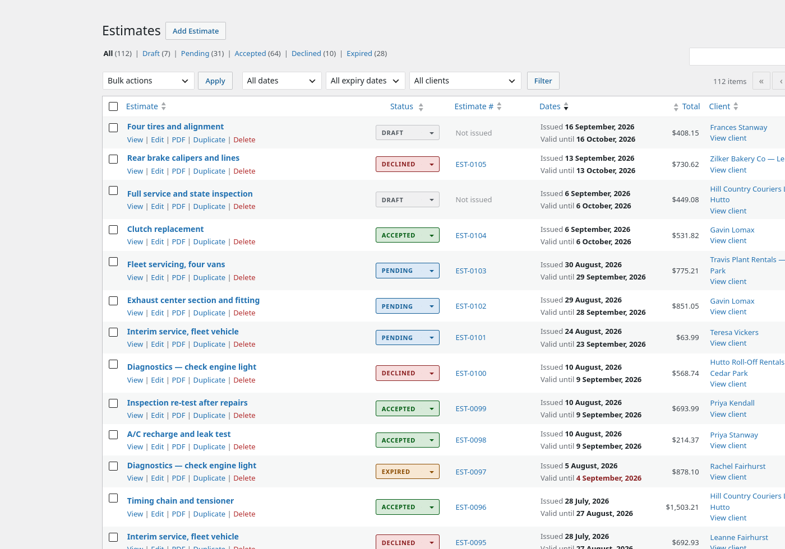Open client Priya Kendall

732,403
